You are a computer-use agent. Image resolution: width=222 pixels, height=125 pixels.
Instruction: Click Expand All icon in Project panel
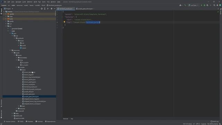pos(45,9)
